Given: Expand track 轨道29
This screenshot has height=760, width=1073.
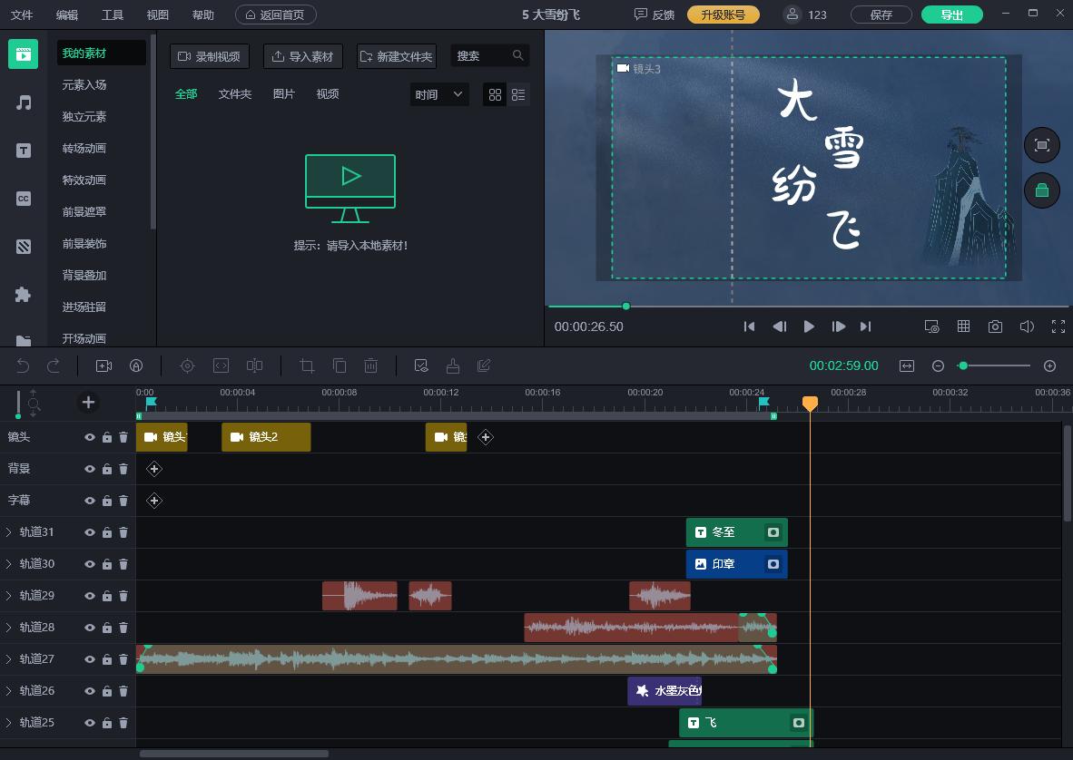Looking at the screenshot, I should pos(11,596).
